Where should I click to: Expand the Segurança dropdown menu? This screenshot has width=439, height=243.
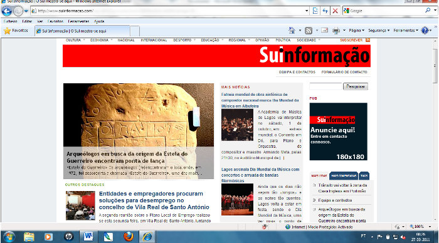pos(379,31)
